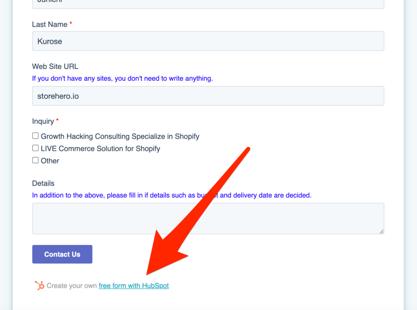Click the Web Site URL label
The image size is (417, 310).
pos(55,66)
